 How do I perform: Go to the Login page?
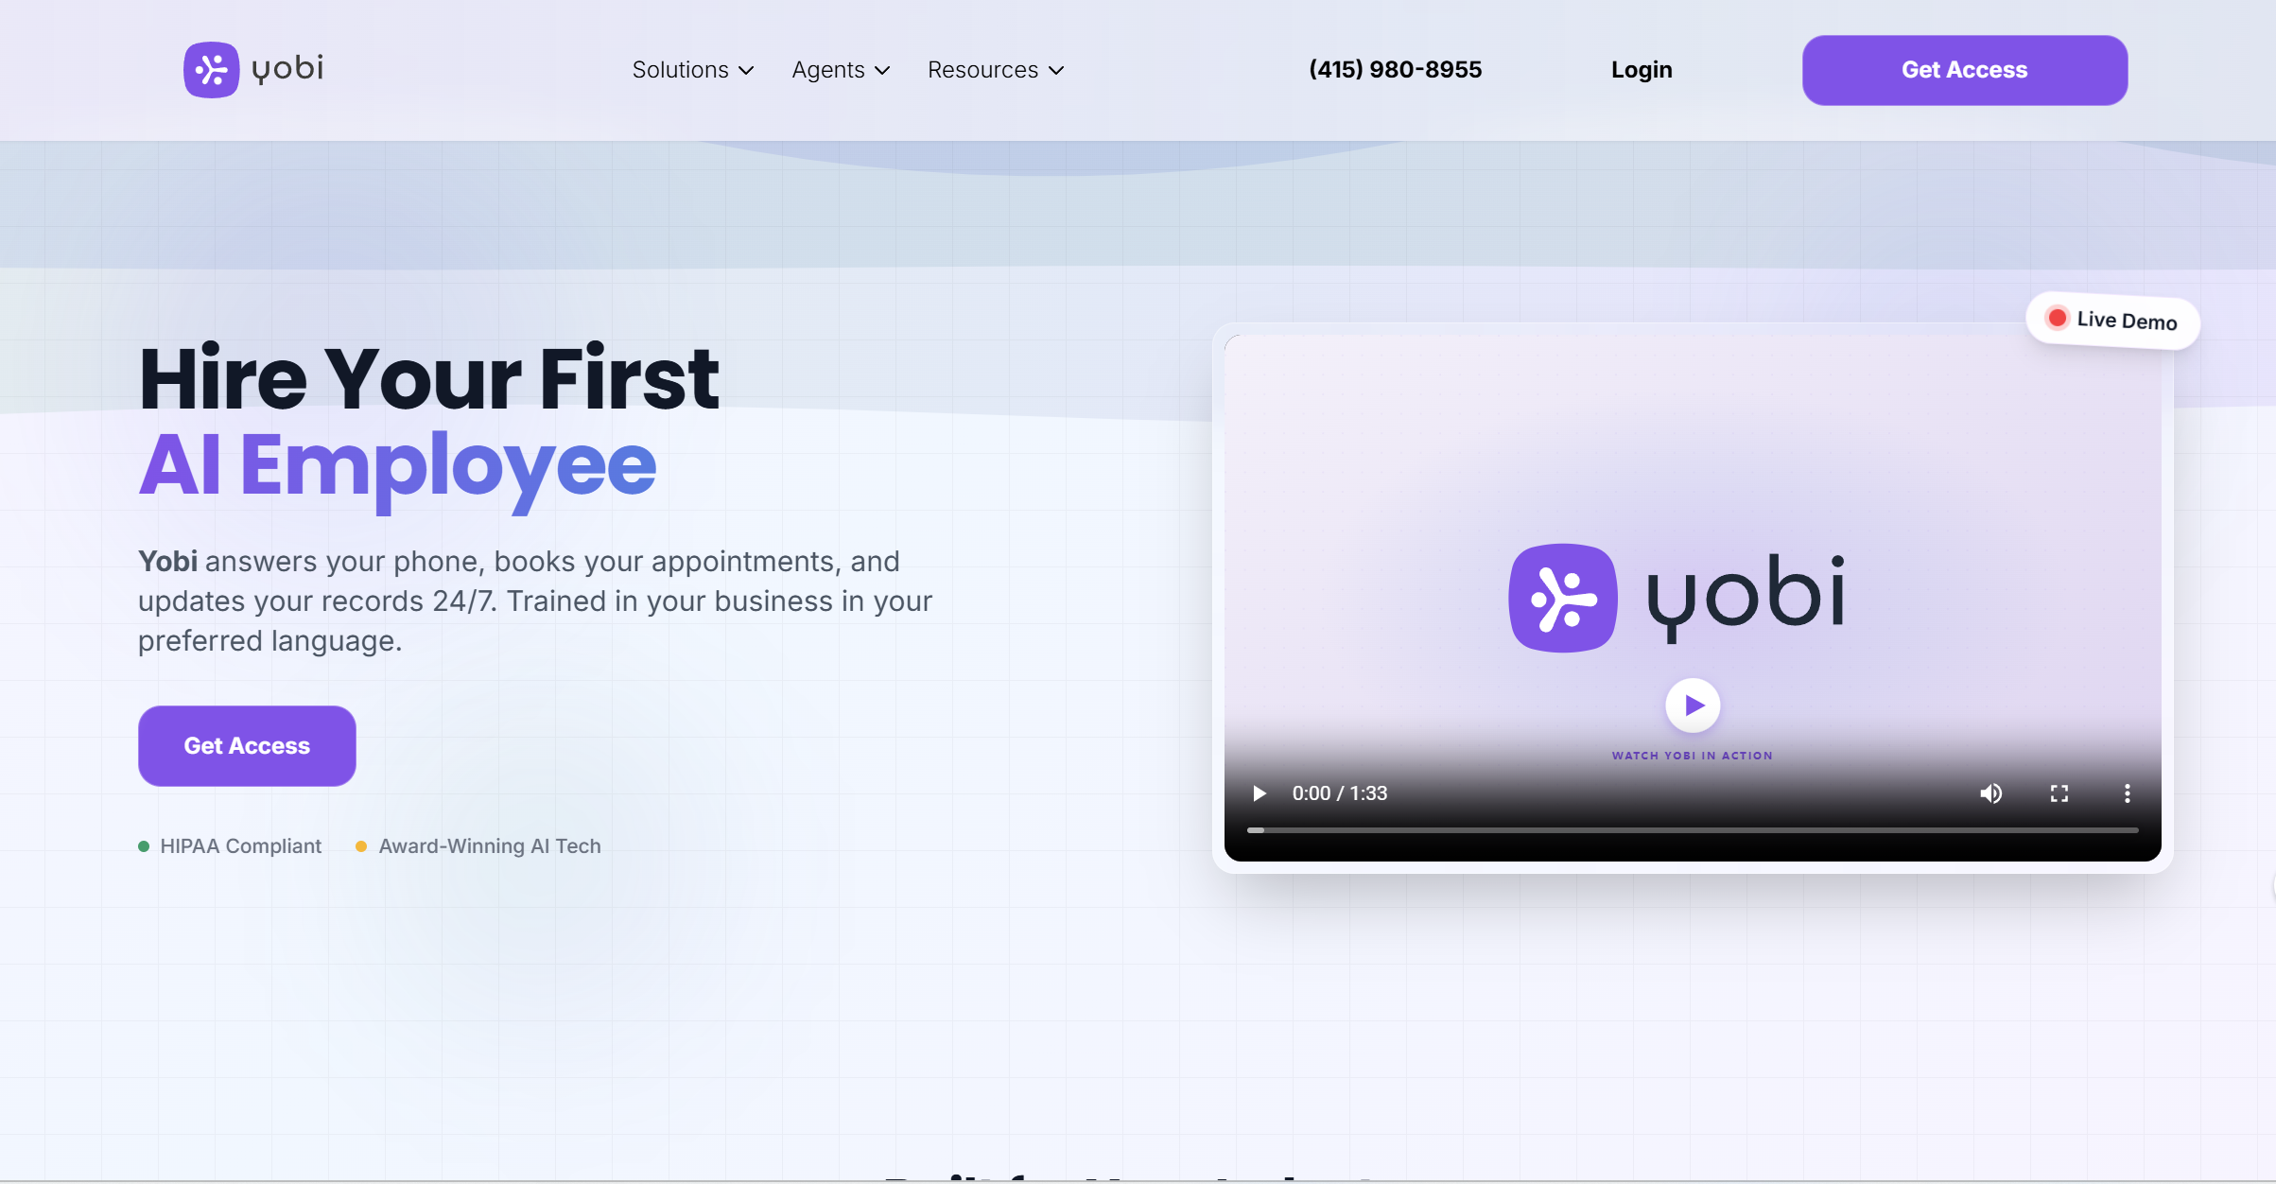[1642, 70]
